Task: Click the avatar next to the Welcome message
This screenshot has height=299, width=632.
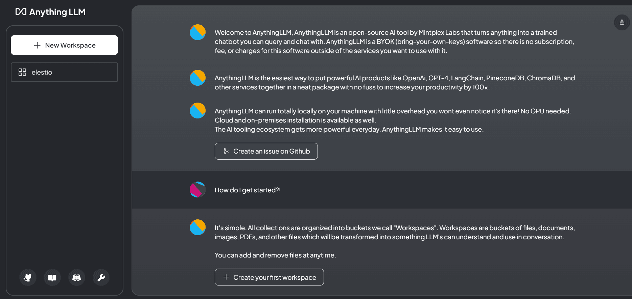Action: tap(198, 32)
